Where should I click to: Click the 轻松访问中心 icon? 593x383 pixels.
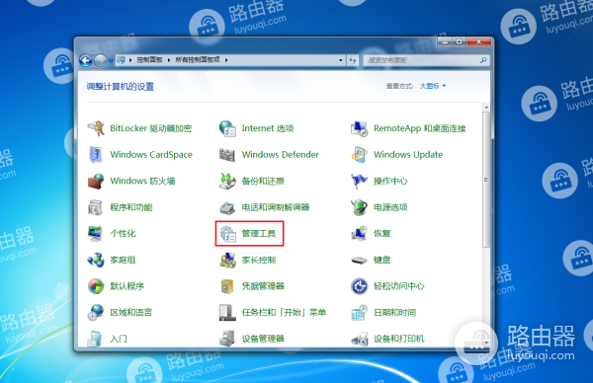(360, 286)
